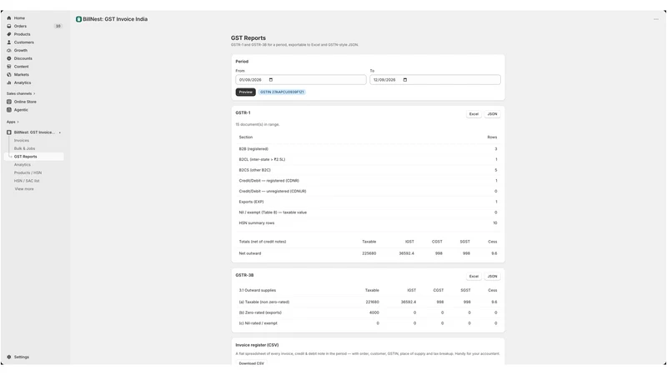
Task: Click the HSN summary rows entry
Action: (368, 222)
